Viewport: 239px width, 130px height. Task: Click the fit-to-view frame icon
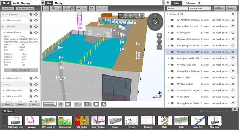coord(92,8)
